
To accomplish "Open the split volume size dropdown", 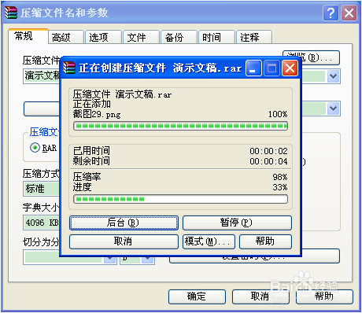I will [x=110, y=259].
